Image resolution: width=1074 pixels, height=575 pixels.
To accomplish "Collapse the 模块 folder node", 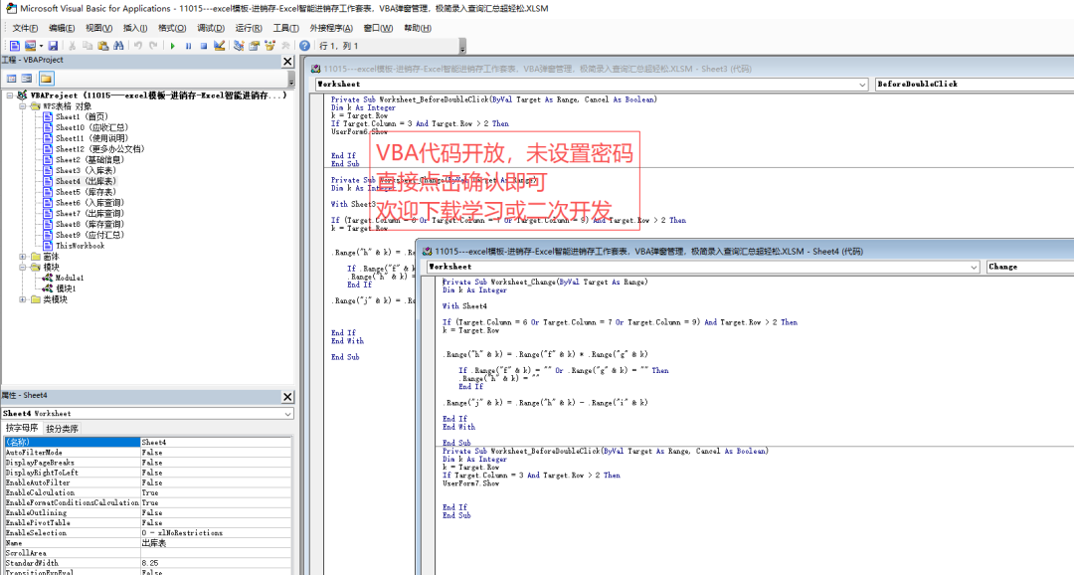I will 24,267.
